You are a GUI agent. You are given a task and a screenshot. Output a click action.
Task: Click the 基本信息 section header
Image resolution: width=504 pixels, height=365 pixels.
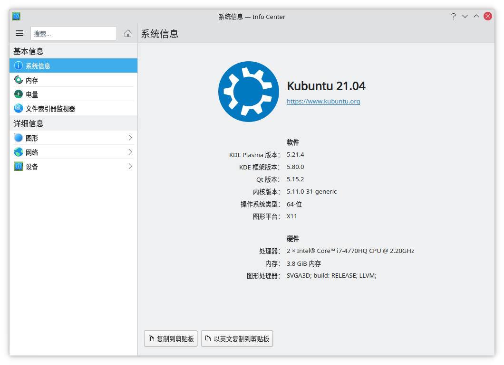[x=28, y=51]
